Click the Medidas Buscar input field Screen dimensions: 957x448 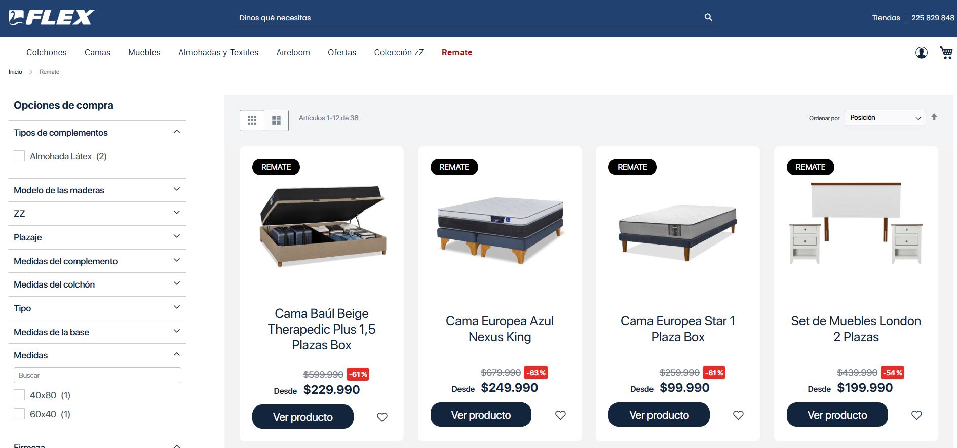point(97,375)
